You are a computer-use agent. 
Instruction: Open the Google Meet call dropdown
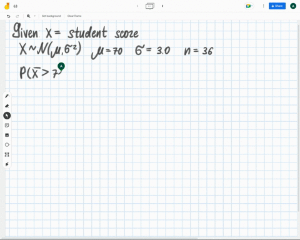[x=249, y=6]
